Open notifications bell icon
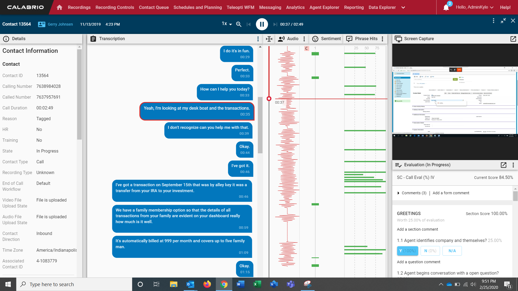The height and width of the screenshot is (291, 518). point(446,8)
